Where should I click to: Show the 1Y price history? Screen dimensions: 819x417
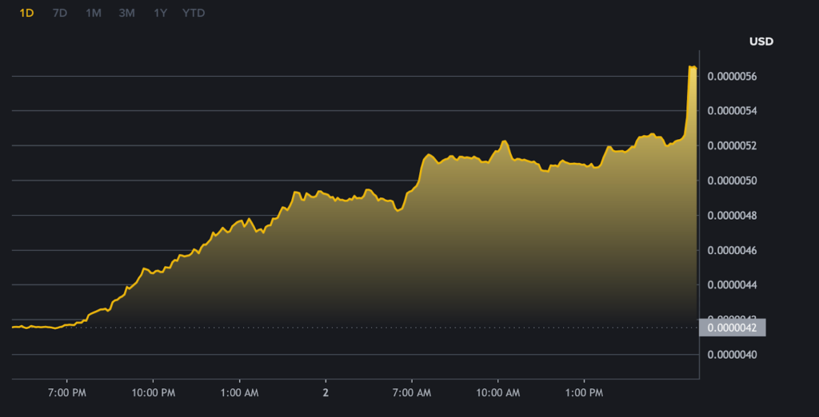(x=160, y=14)
